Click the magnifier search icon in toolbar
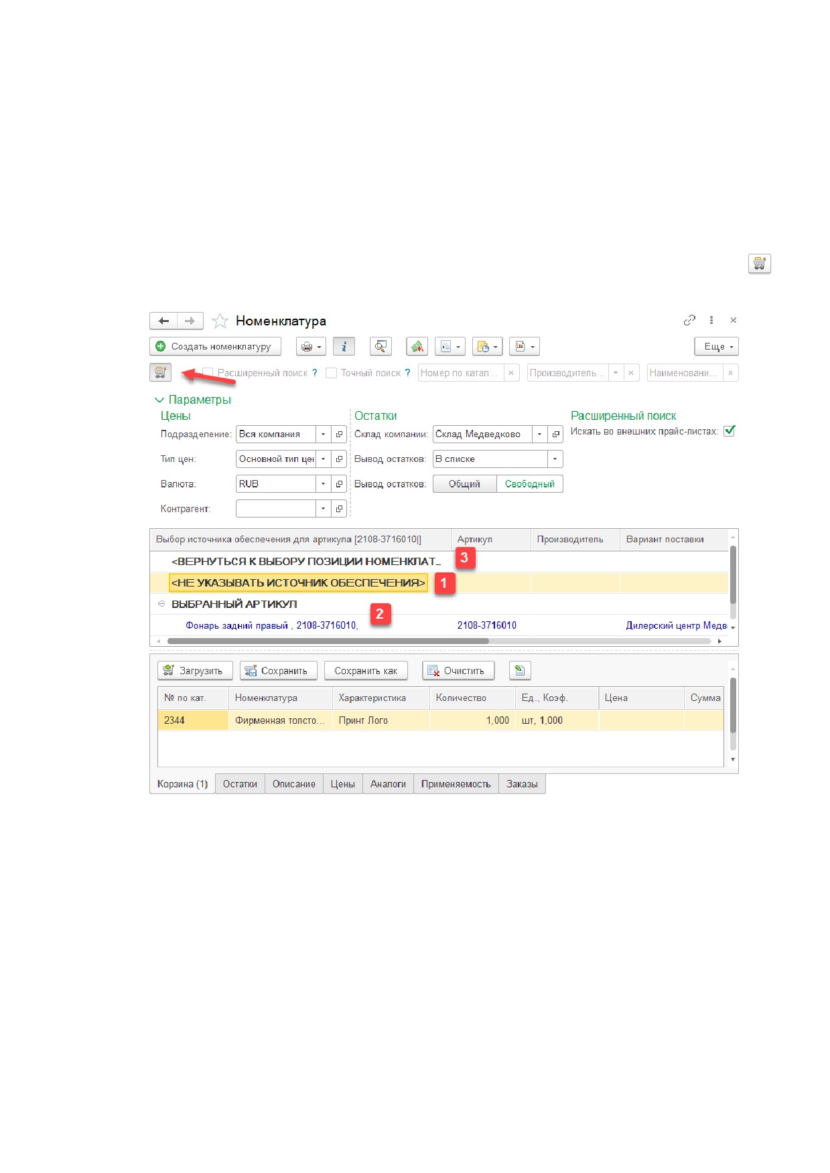Viewport: 830px width, 1173px height. pyautogui.click(x=381, y=346)
